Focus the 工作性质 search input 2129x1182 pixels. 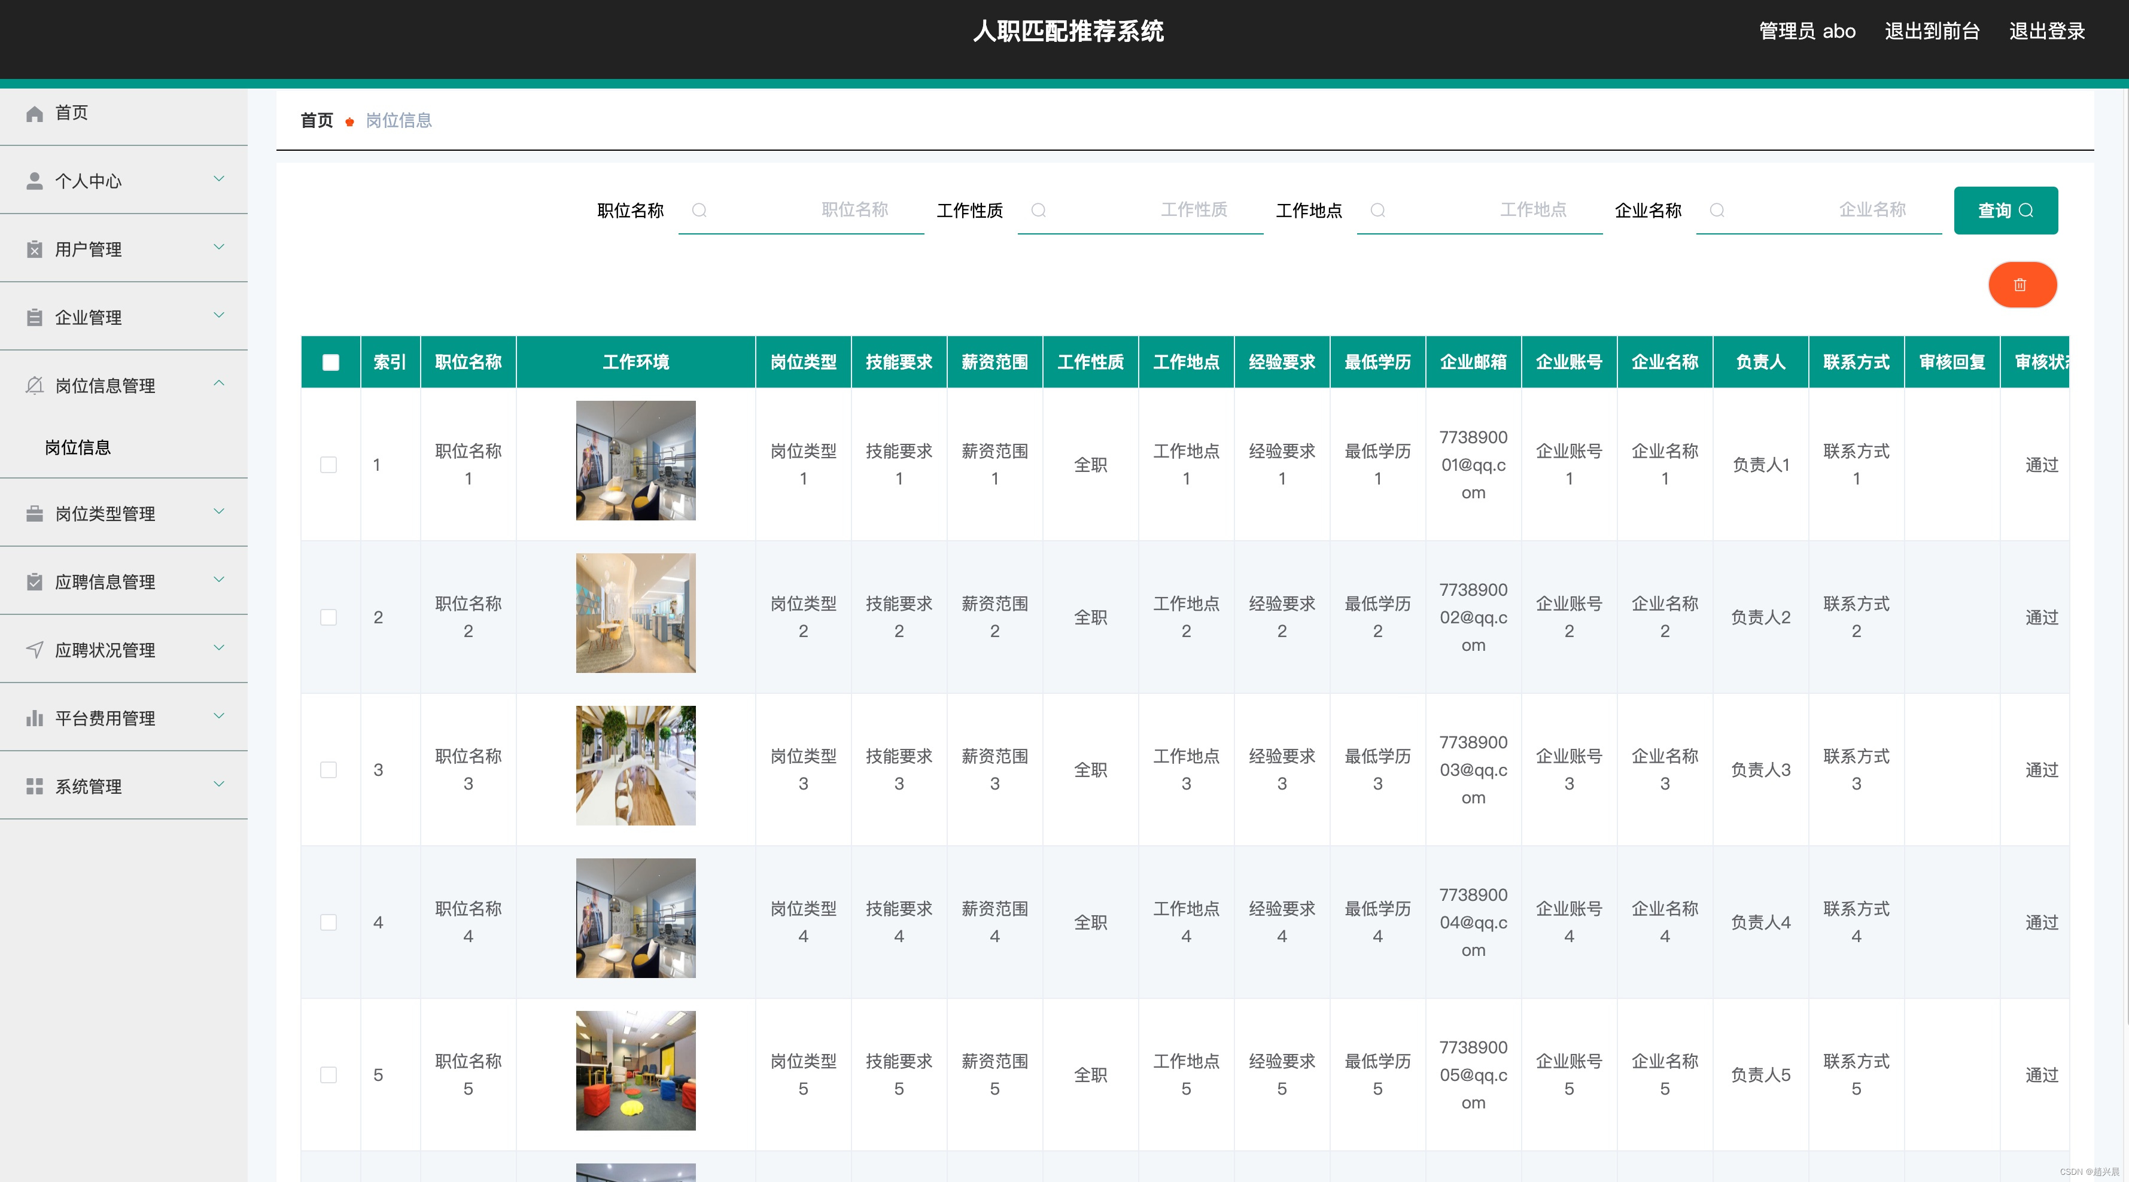click(1140, 211)
